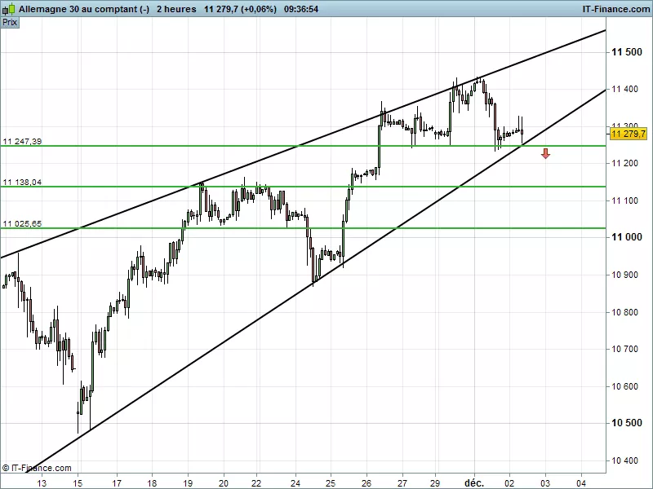Click the 29 date label on the time axis
Screen dimensions: 653x489
[435, 482]
